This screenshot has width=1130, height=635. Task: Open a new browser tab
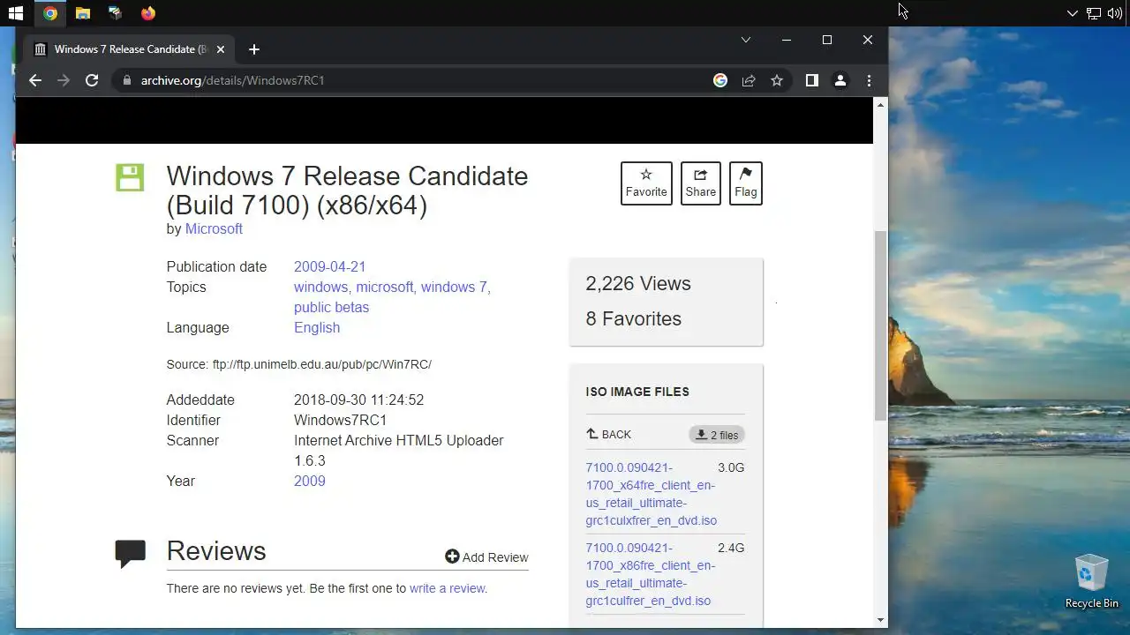[x=254, y=49]
